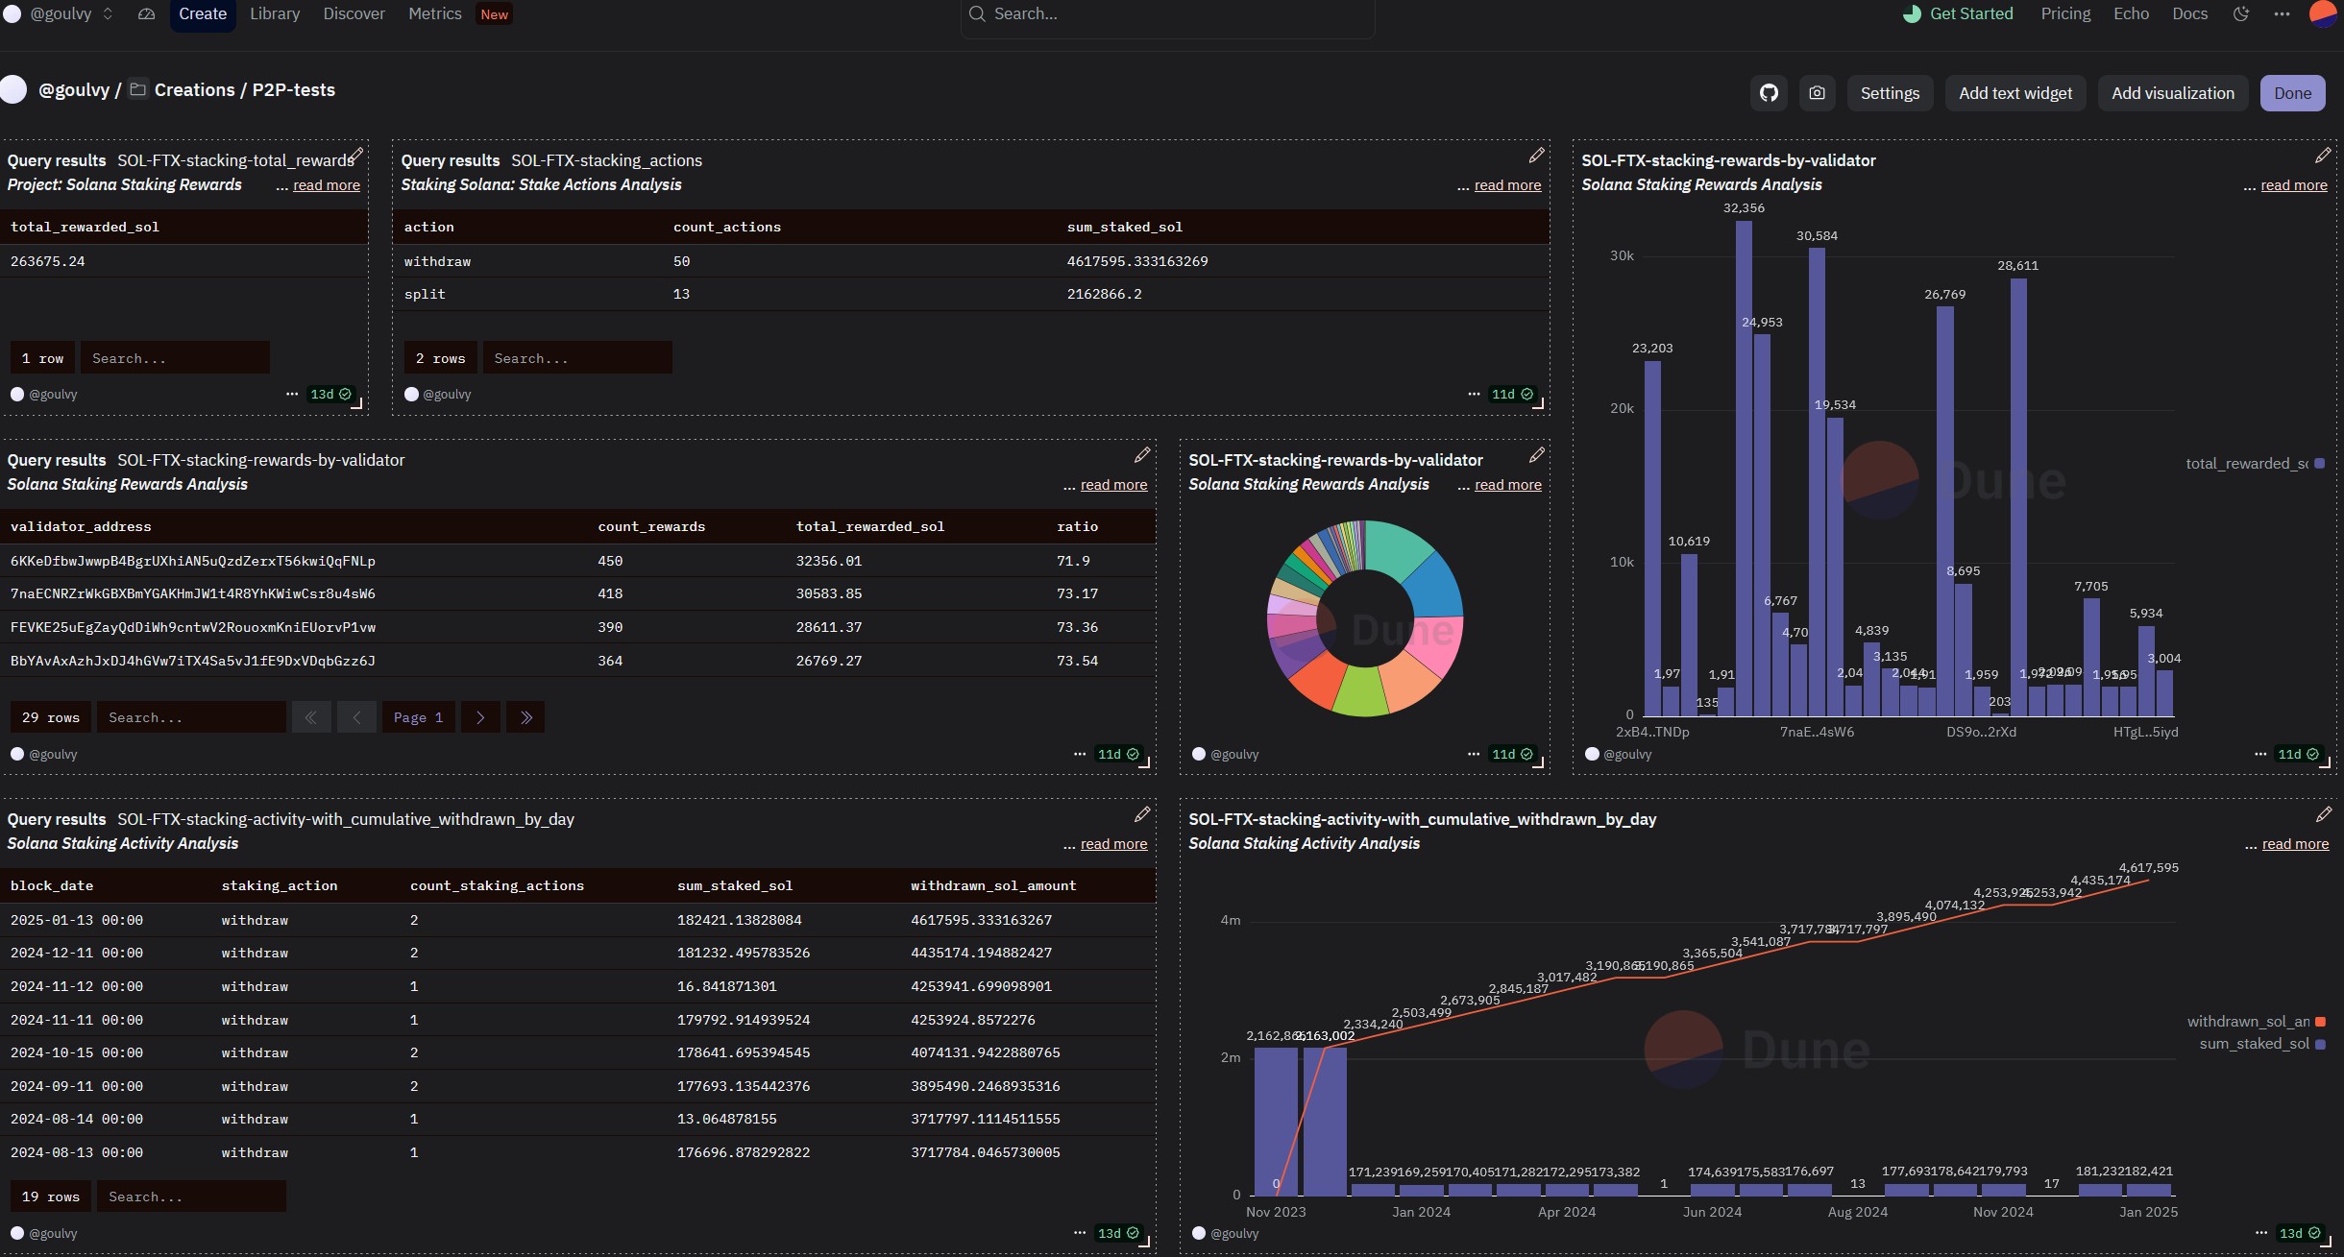Open the GitHub icon button
Screen dimensions: 2344x1257
pyautogui.click(x=1769, y=93)
